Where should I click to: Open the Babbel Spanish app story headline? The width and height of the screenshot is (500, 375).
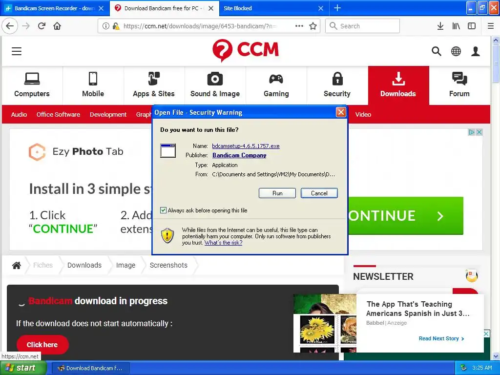click(x=418, y=309)
